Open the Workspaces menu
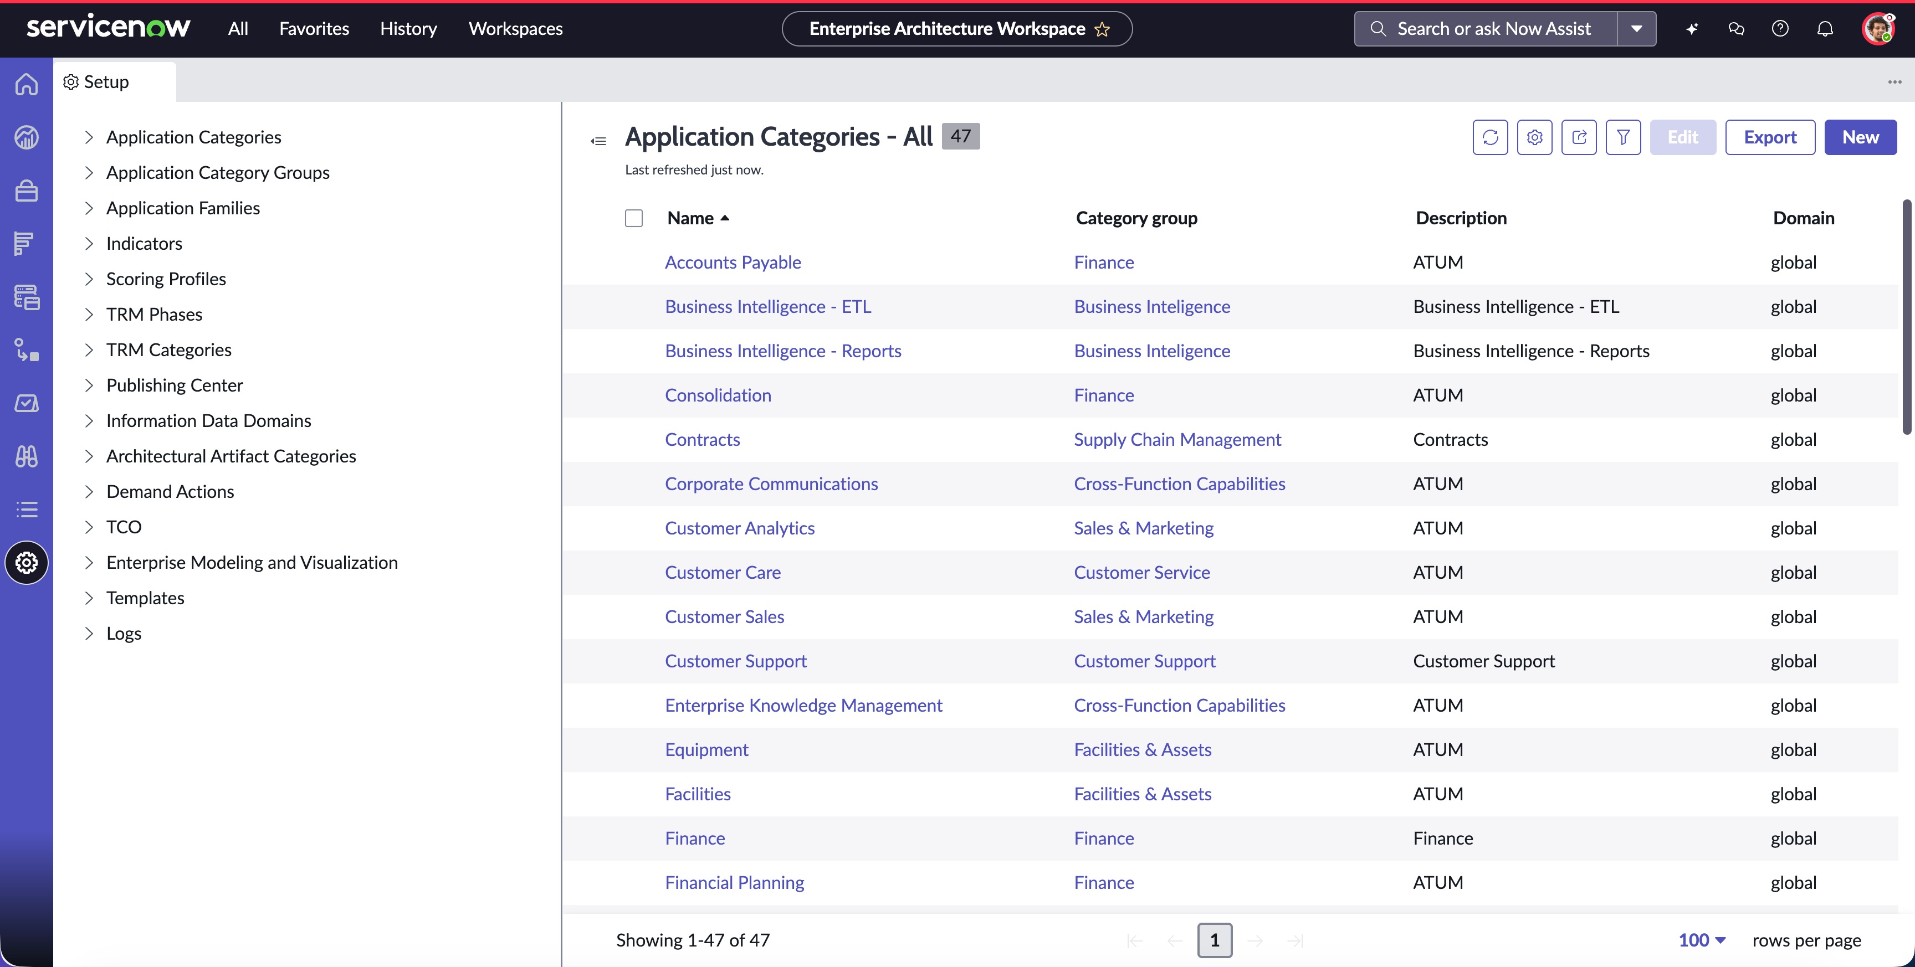This screenshot has height=967, width=1915. point(515,29)
